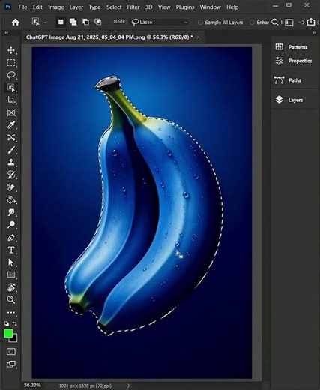Image resolution: width=320 pixels, height=390 pixels.
Task: Select the Paint Bucket tool
Action: (x=11, y=200)
